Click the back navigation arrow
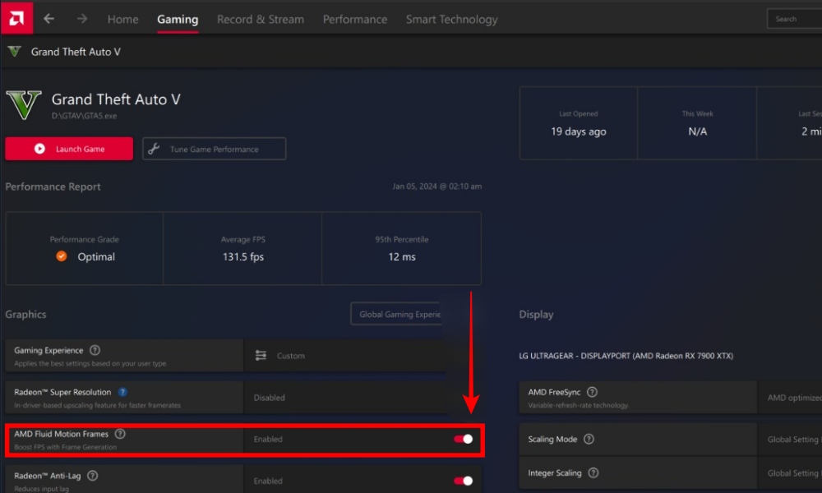Screen dimensions: 822x493 pos(48,18)
